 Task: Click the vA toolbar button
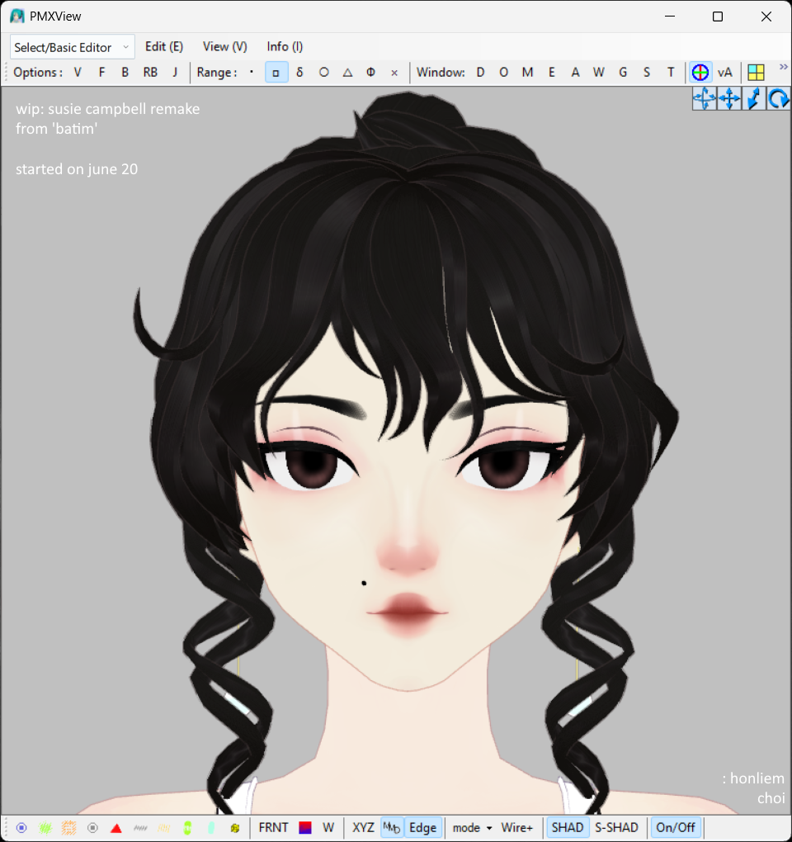coord(725,73)
